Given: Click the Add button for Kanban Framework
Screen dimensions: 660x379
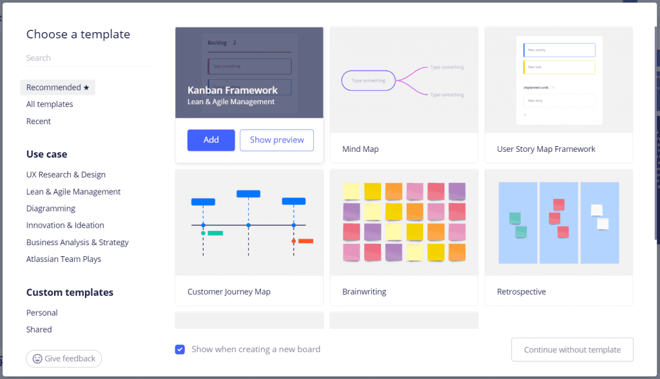Looking at the screenshot, I should (x=211, y=140).
